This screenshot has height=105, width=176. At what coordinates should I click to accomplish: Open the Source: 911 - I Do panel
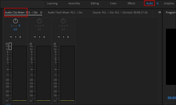pyautogui.click(x=120, y=13)
